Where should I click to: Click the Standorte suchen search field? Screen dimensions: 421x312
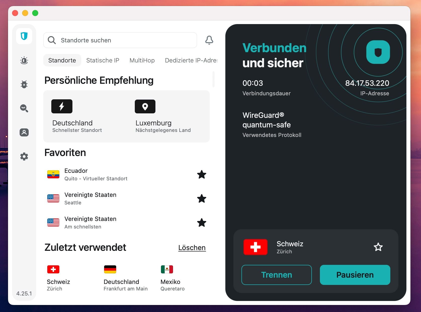tap(120, 40)
